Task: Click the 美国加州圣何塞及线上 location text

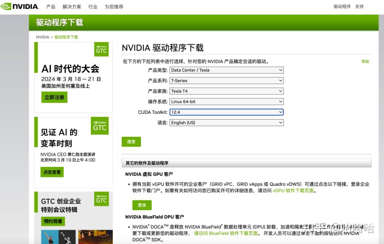Action: (x=65, y=86)
